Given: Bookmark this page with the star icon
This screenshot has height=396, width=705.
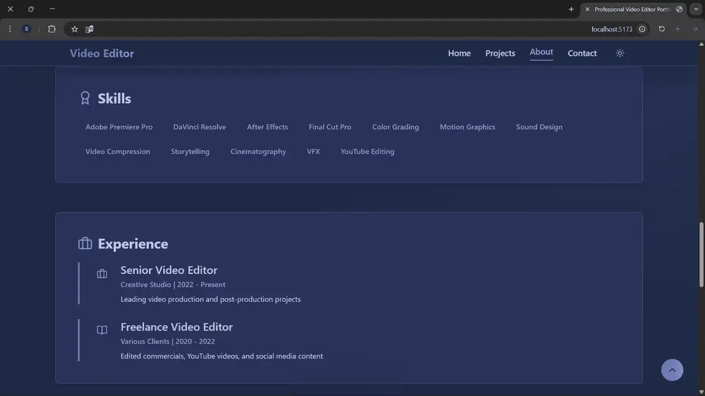Looking at the screenshot, I should pyautogui.click(x=75, y=29).
